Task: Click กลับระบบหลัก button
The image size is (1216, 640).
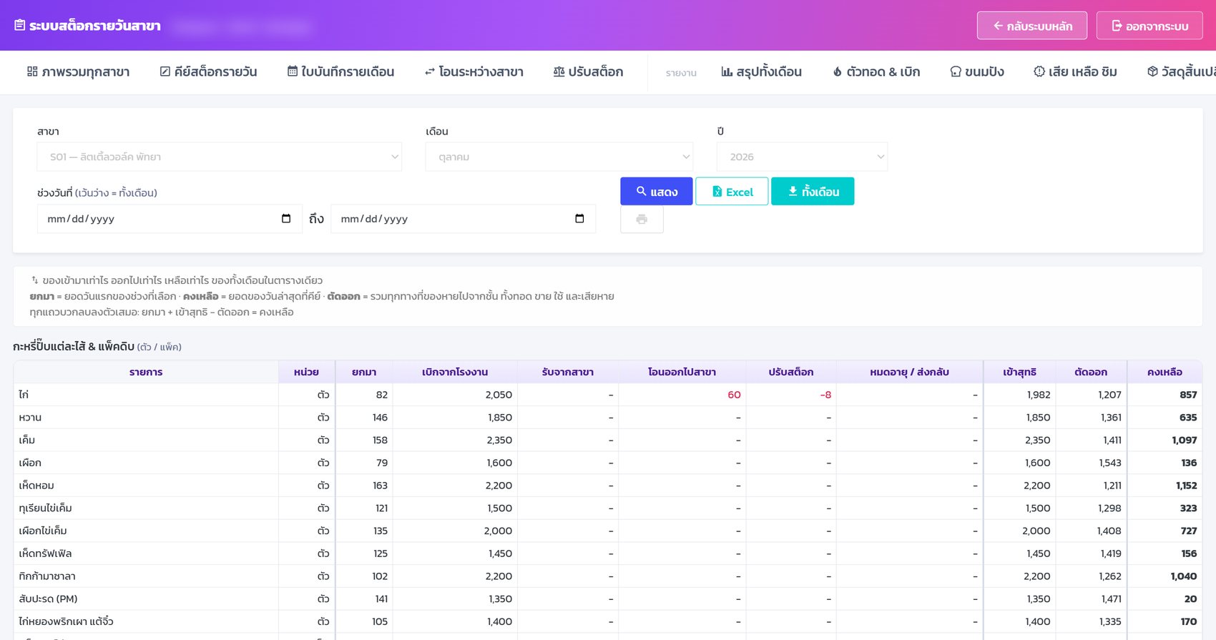Action: coord(1032,26)
